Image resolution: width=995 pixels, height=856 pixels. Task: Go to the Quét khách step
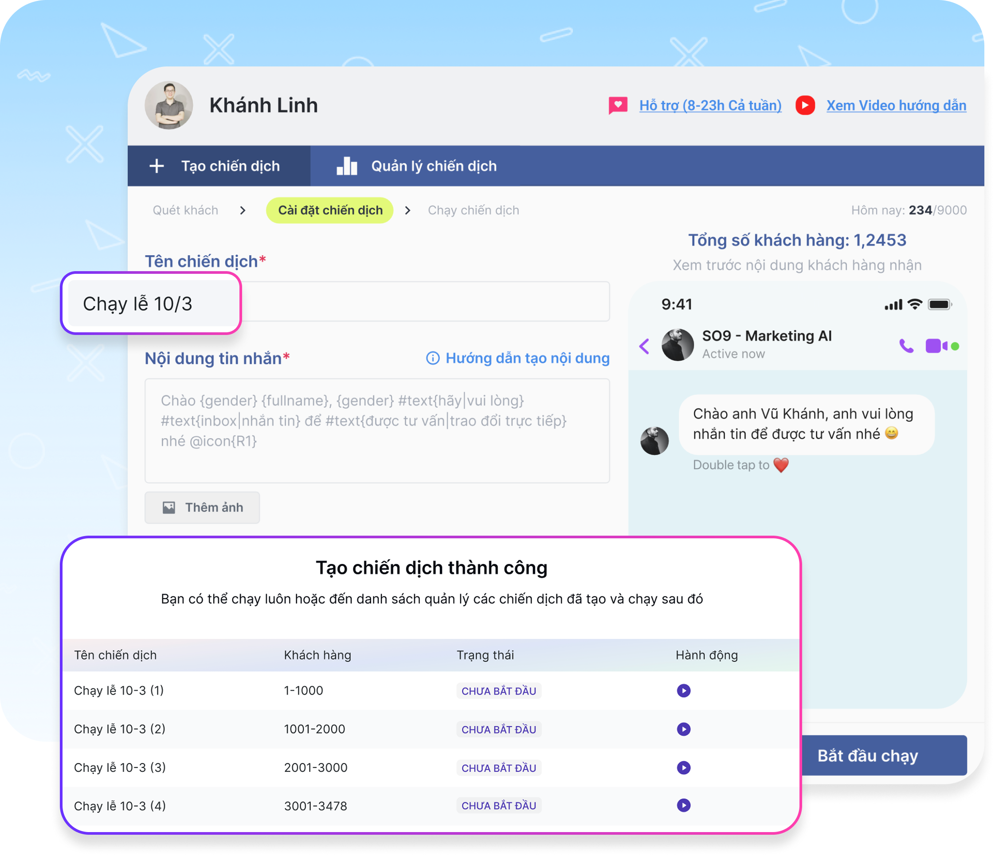pyautogui.click(x=185, y=210)
